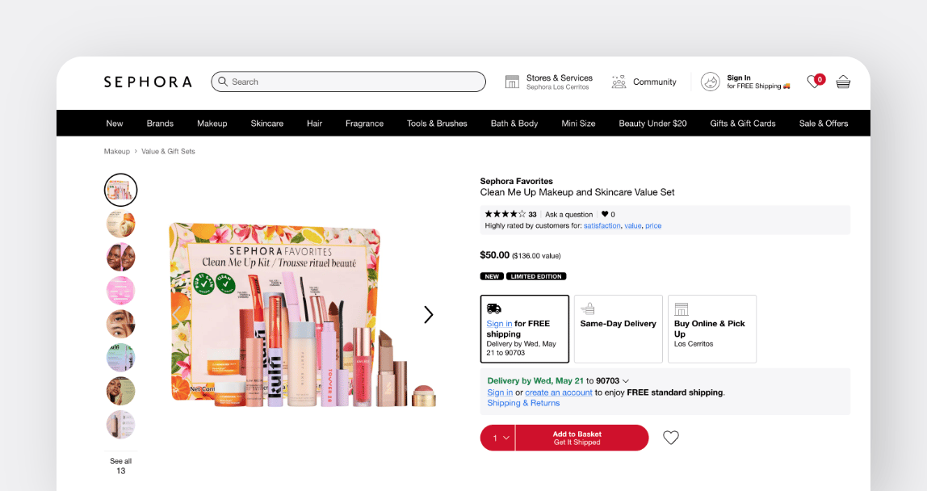Open the shopping basket icon
This screenshot has height=491, width=927.
coord(843,82)
